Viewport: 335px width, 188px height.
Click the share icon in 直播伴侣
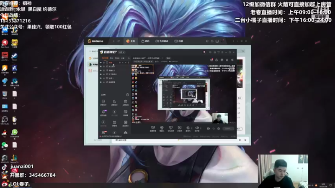pos(232,60)
